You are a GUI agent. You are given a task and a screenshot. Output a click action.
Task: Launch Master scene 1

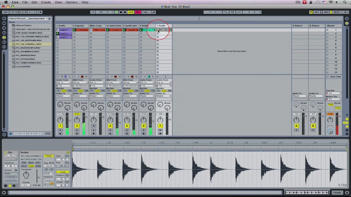tap(328, 30)
